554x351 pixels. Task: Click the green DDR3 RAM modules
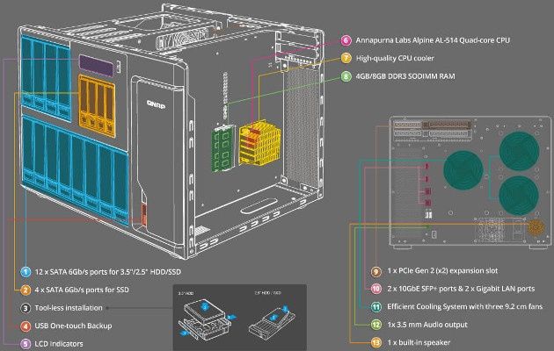pyautogui.click(x=222, y=148)
